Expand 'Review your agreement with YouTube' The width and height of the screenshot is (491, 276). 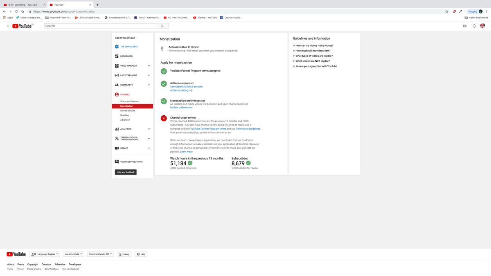pyautogui.click(x=315, y=66)
